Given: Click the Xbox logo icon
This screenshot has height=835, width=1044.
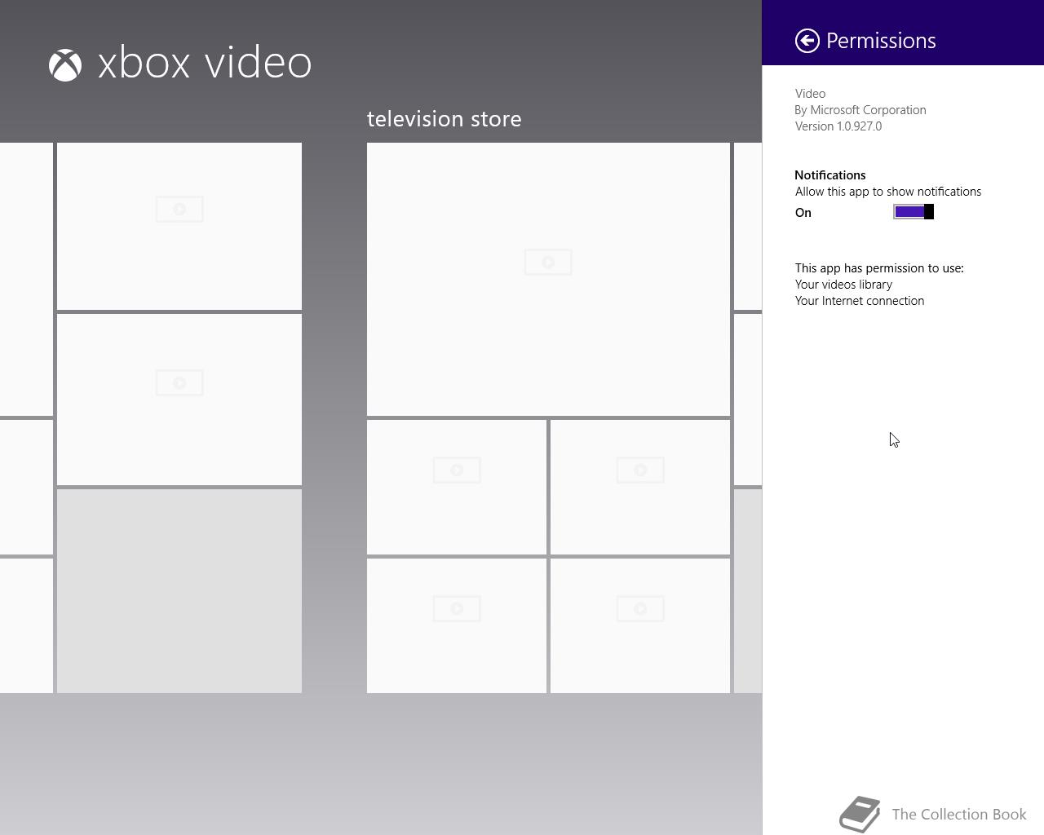Looking at the screenshot, I should [65, 65].
